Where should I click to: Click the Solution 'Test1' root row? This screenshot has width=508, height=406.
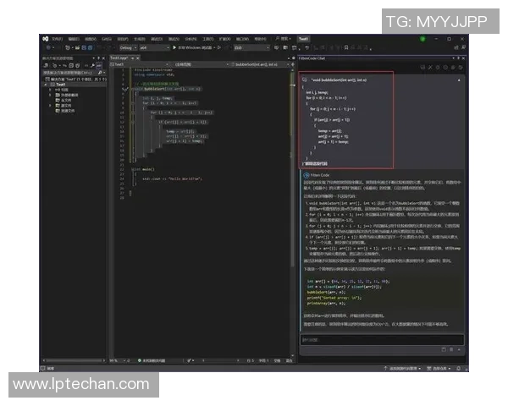75,79
